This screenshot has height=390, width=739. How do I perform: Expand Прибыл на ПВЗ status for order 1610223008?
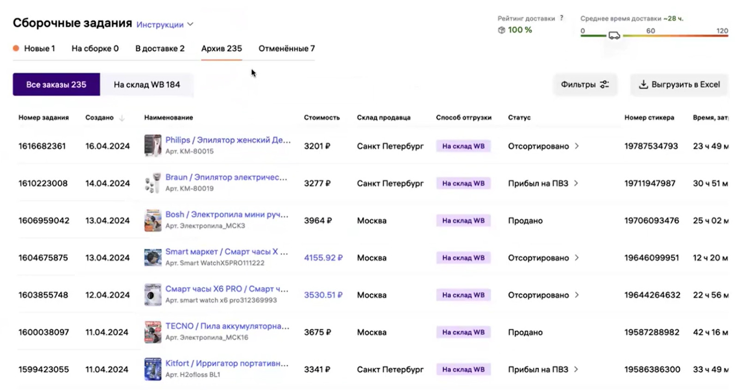coord(576,183)
